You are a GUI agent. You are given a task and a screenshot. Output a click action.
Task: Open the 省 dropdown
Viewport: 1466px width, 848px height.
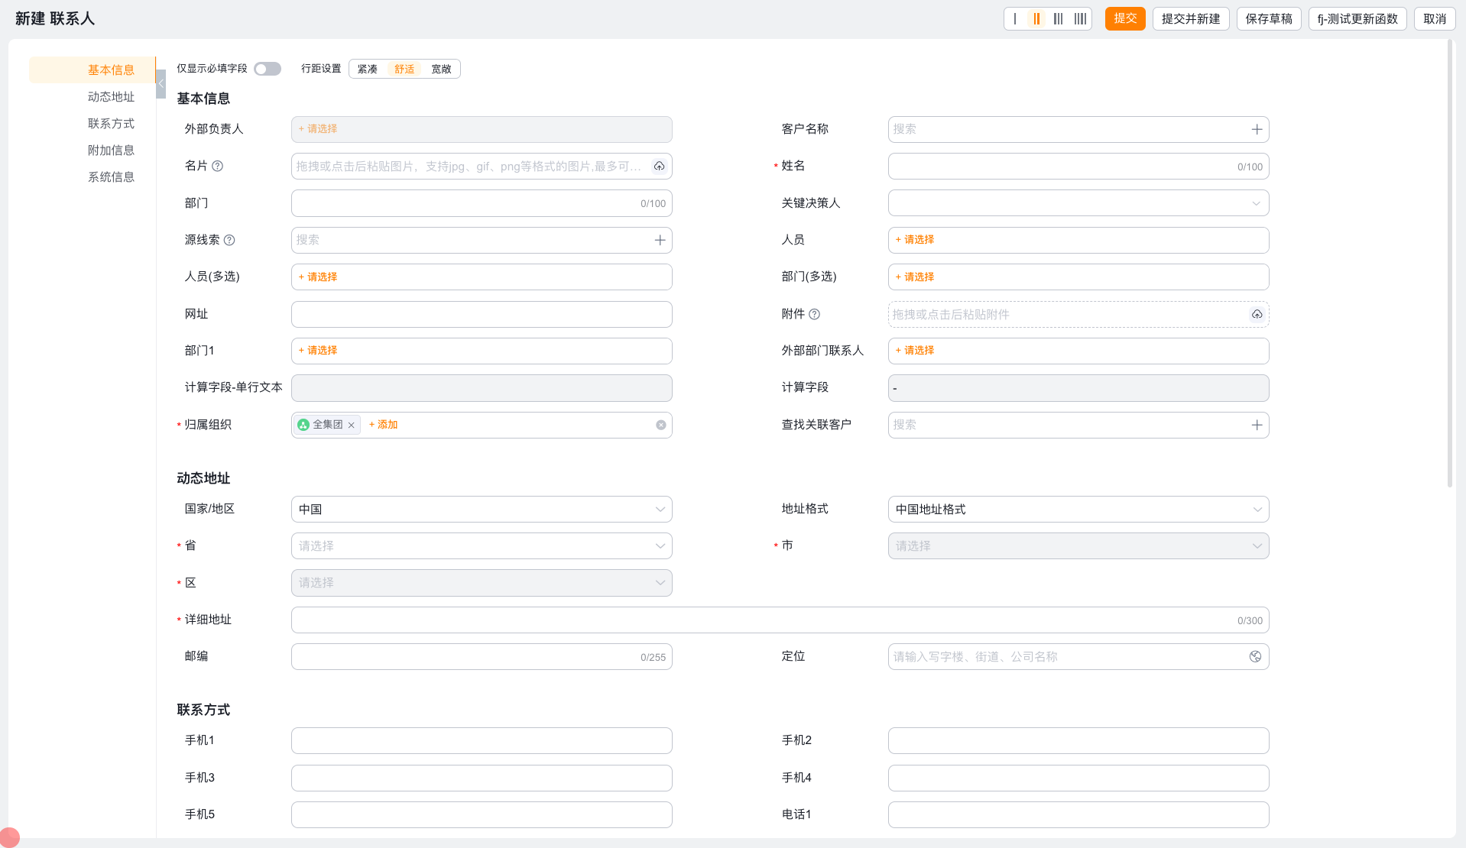(482, 546)
